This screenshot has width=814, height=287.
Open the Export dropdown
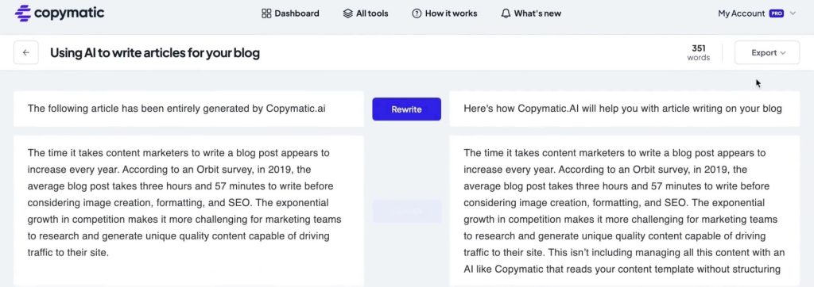pyautogui.click(x=767, y=53)
